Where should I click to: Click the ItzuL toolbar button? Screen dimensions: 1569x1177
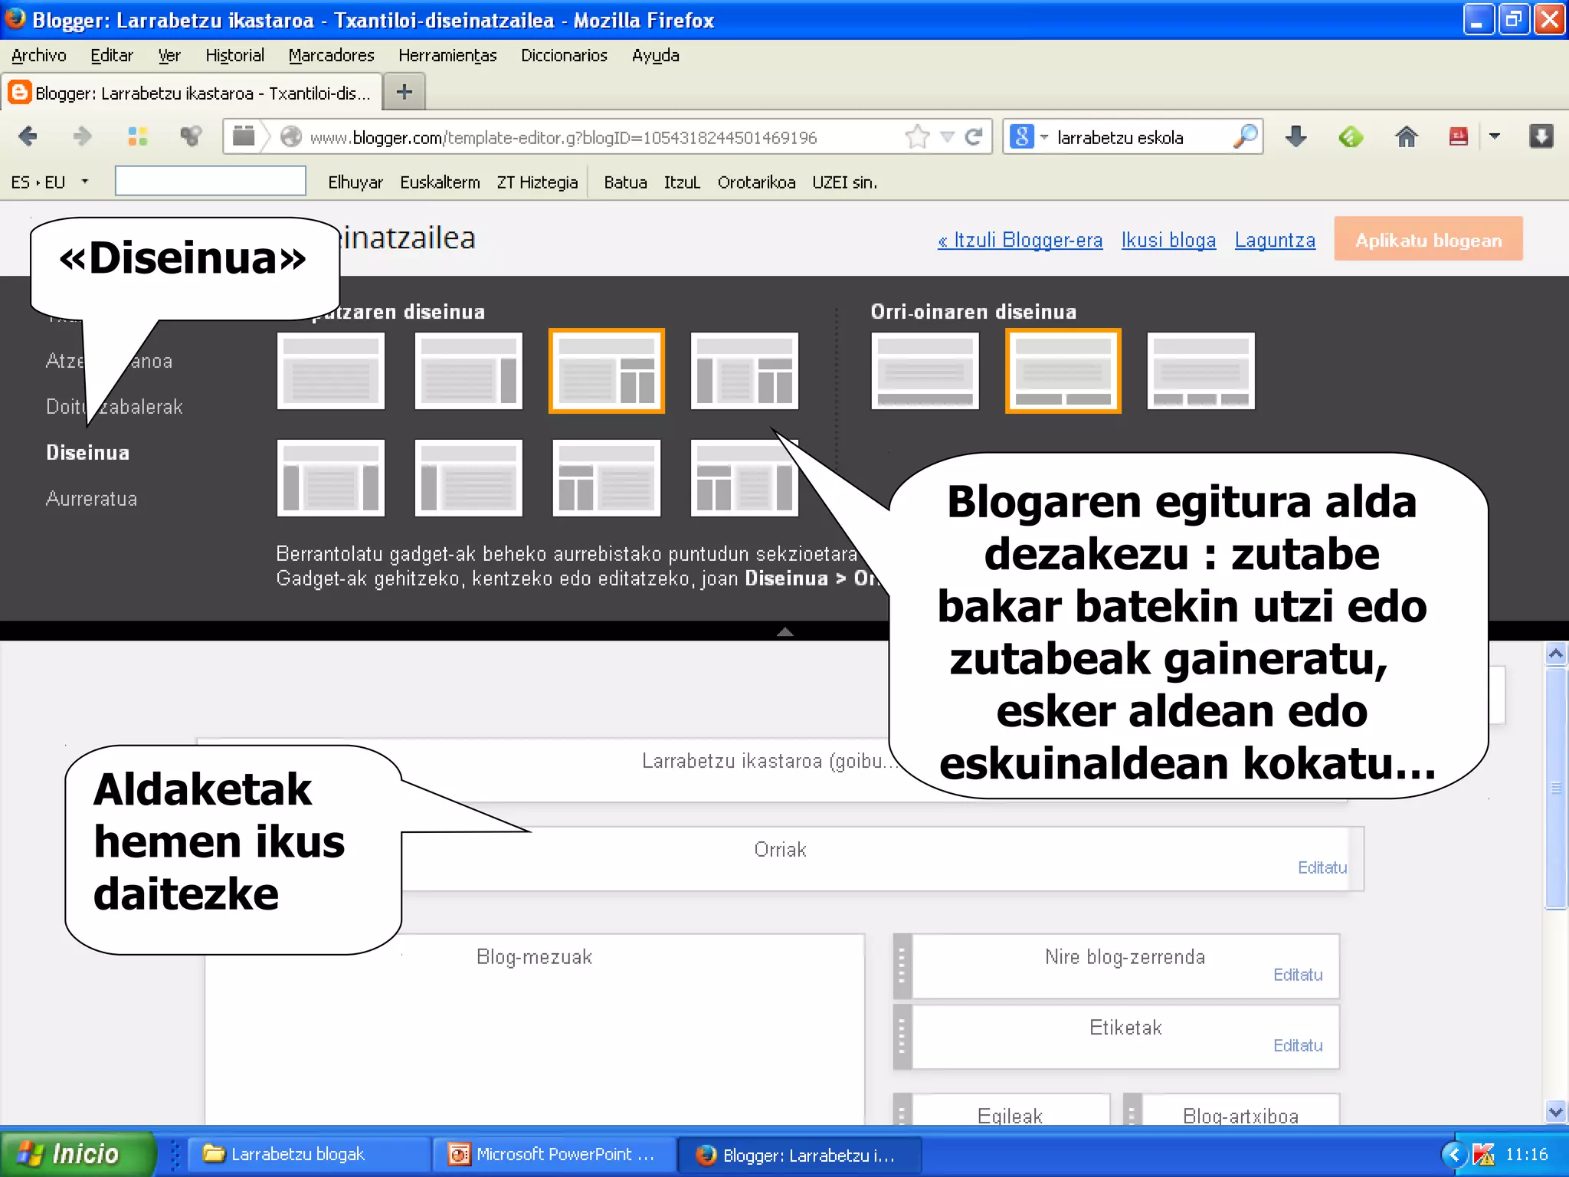tap(682, 182)
